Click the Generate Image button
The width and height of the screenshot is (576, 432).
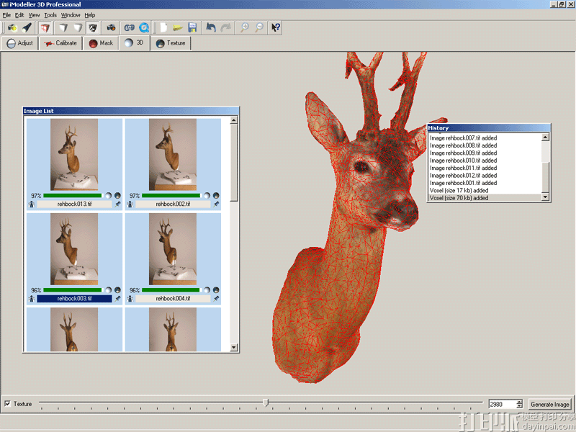pyautogui.click(x=550, y=404)
